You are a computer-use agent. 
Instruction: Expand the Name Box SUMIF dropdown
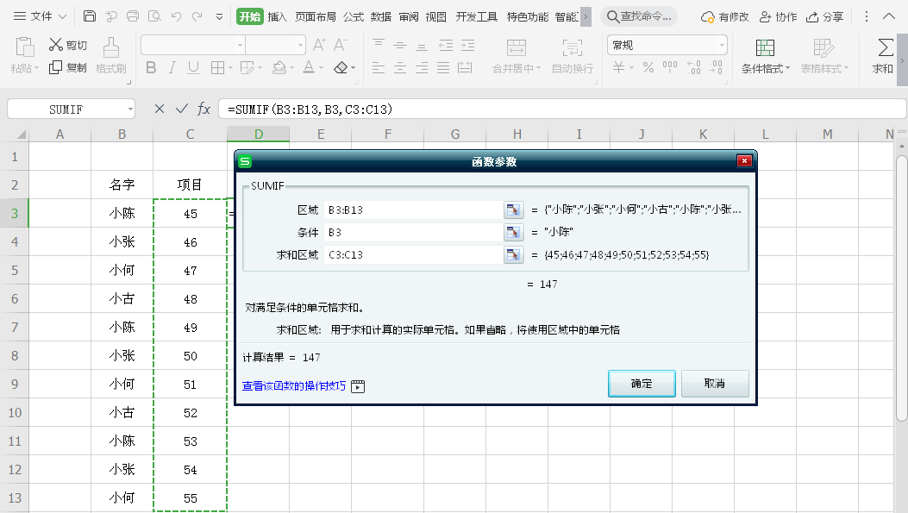click(130, 109)
